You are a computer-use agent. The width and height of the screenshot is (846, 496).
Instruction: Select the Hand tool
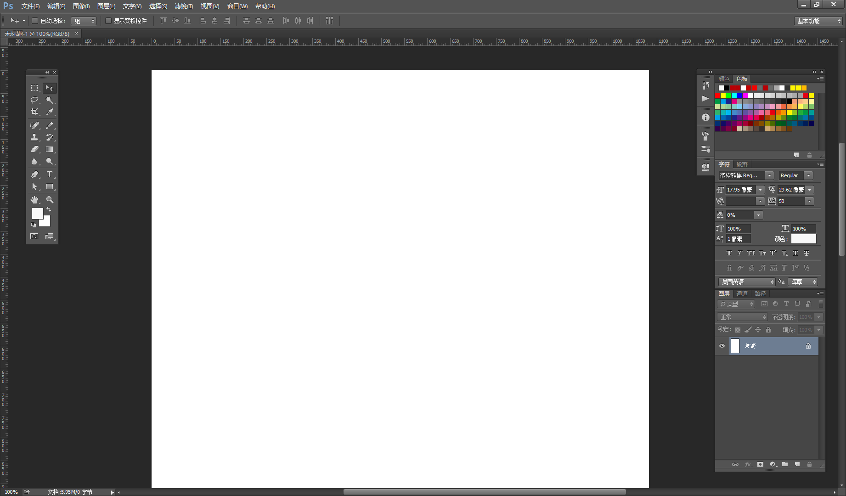tap(34, 200)
